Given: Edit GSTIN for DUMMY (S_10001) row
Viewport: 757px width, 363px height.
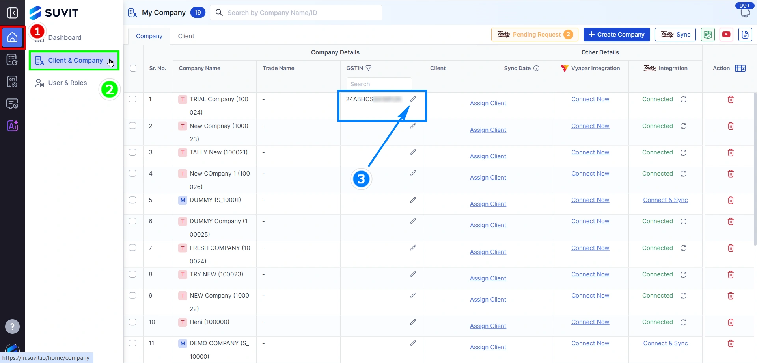Looking at the screenshot, I should point(413,200).
